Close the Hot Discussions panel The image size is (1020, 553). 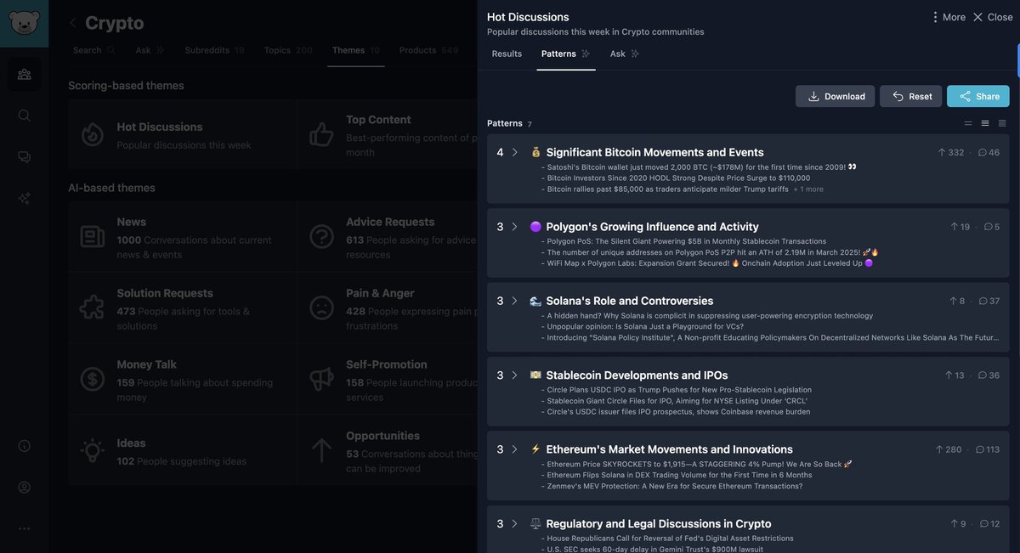[x=993, y=17]
